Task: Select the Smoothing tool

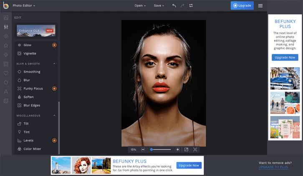Action: point(36,72)
